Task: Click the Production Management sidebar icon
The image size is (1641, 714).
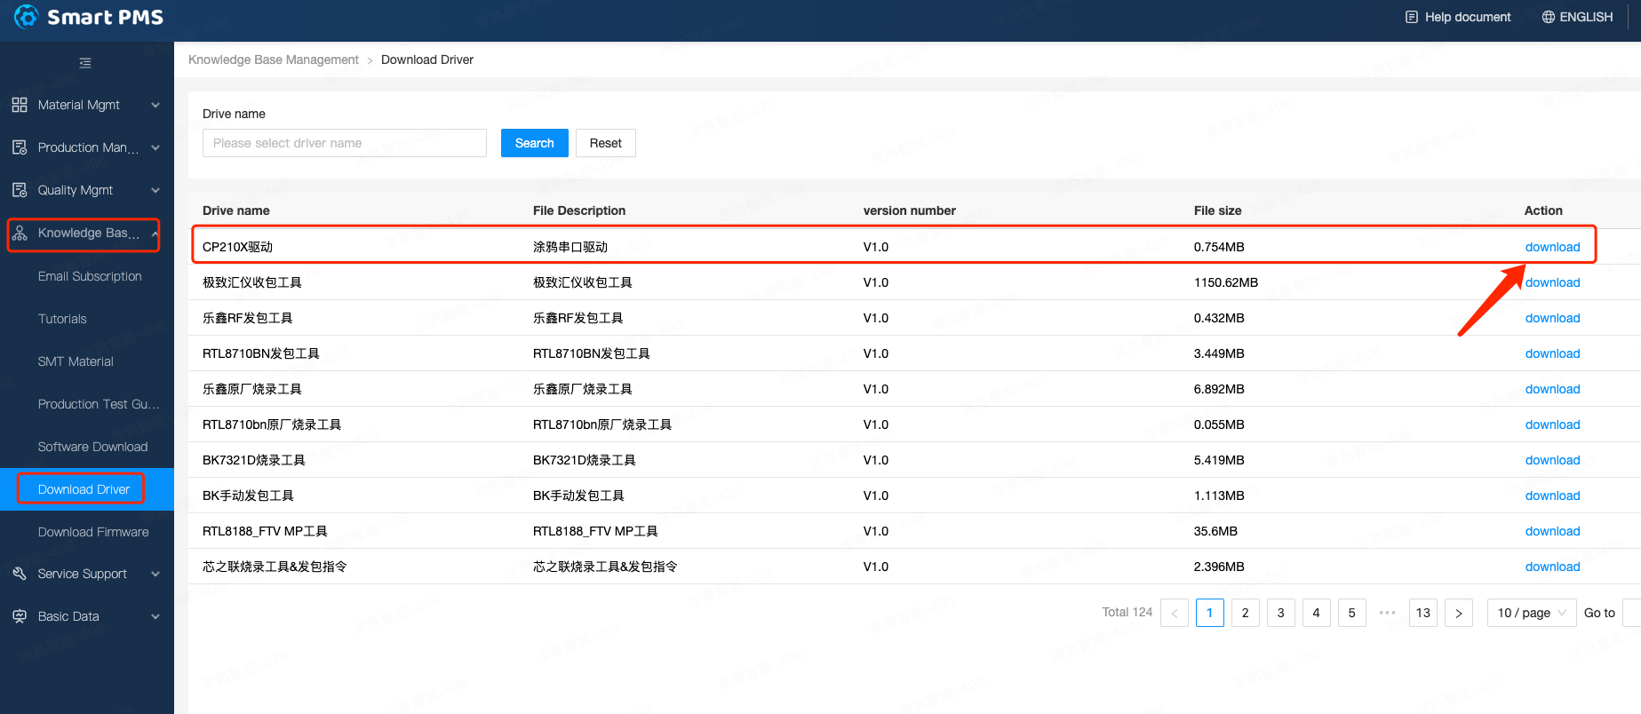Action: pyautogui.click(x=20, y=147)
